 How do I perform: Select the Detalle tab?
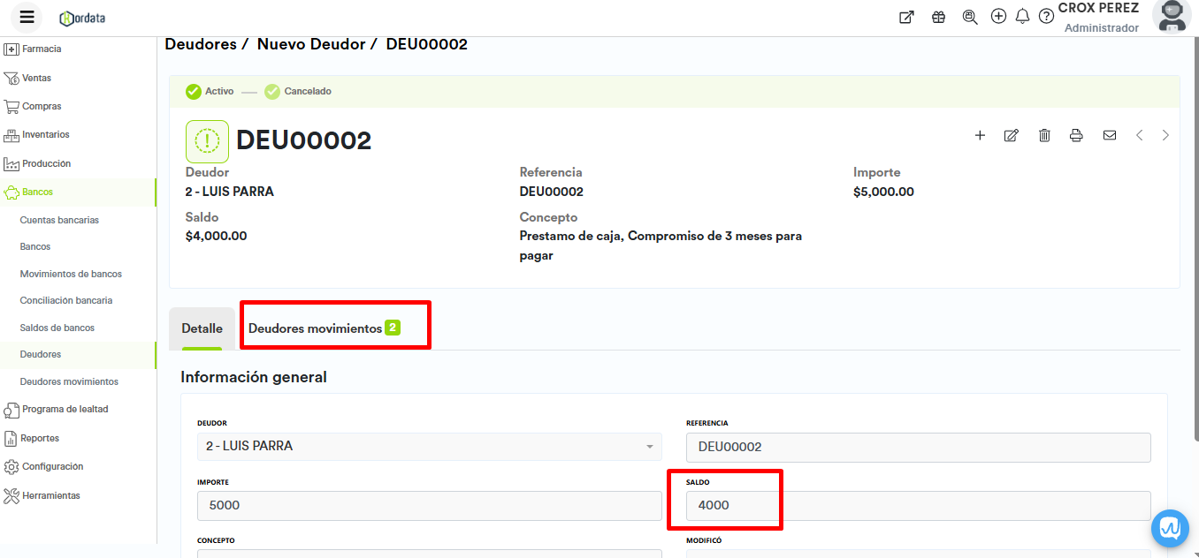pyautogui.click(x=202, y=328)
